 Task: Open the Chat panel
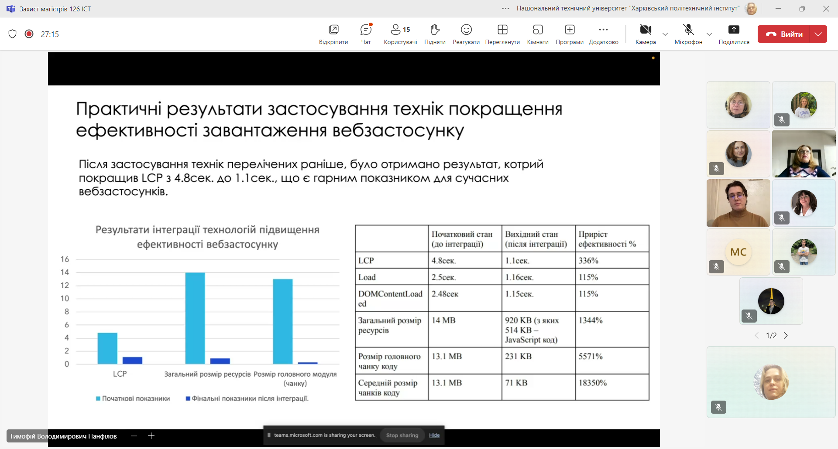click(366, 34)
